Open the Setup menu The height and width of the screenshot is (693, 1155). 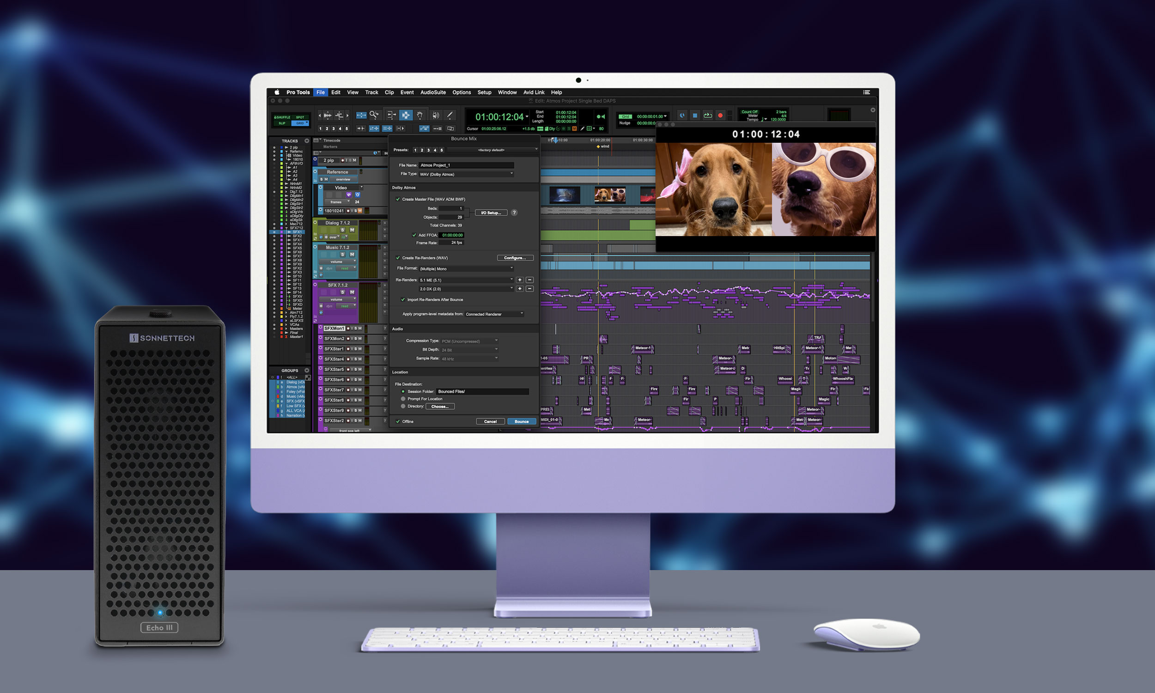[x=484, y=92]
